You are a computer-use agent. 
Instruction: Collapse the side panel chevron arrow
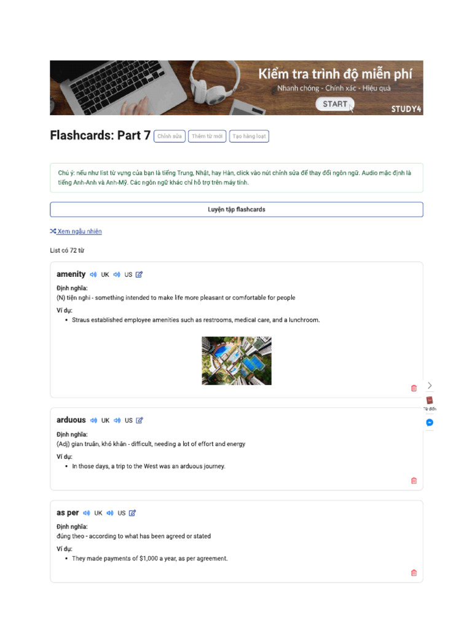click(430, 385)
